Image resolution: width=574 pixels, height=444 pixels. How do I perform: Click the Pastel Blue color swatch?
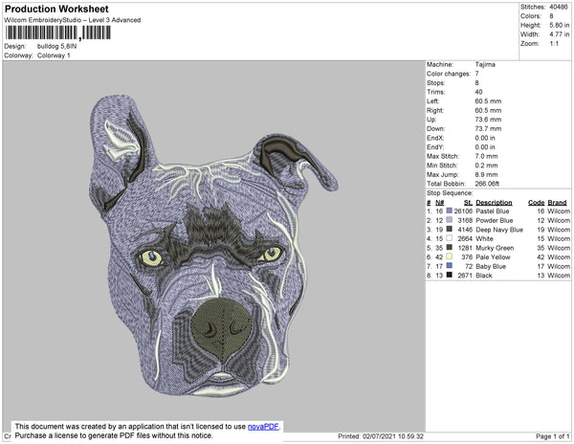tap(450, 211)
